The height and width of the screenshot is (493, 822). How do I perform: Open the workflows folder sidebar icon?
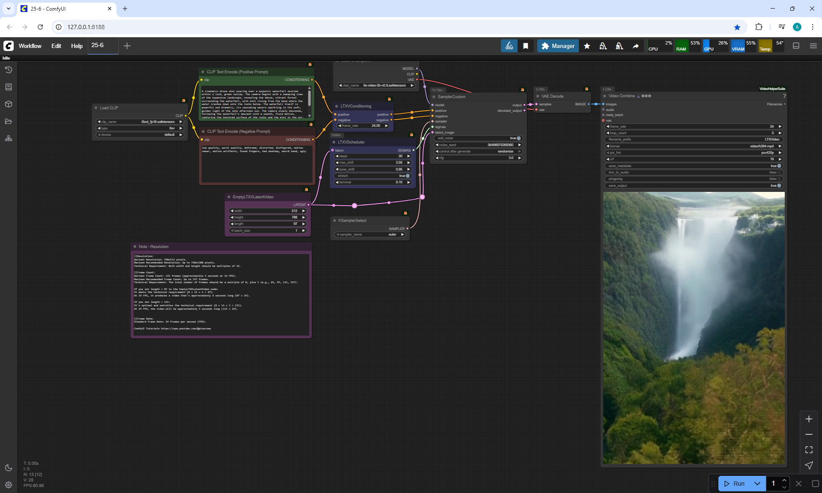coord(9,121)
